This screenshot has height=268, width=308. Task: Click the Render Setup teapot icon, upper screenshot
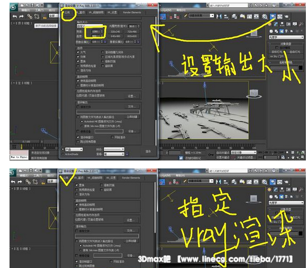tap(273, 17)
